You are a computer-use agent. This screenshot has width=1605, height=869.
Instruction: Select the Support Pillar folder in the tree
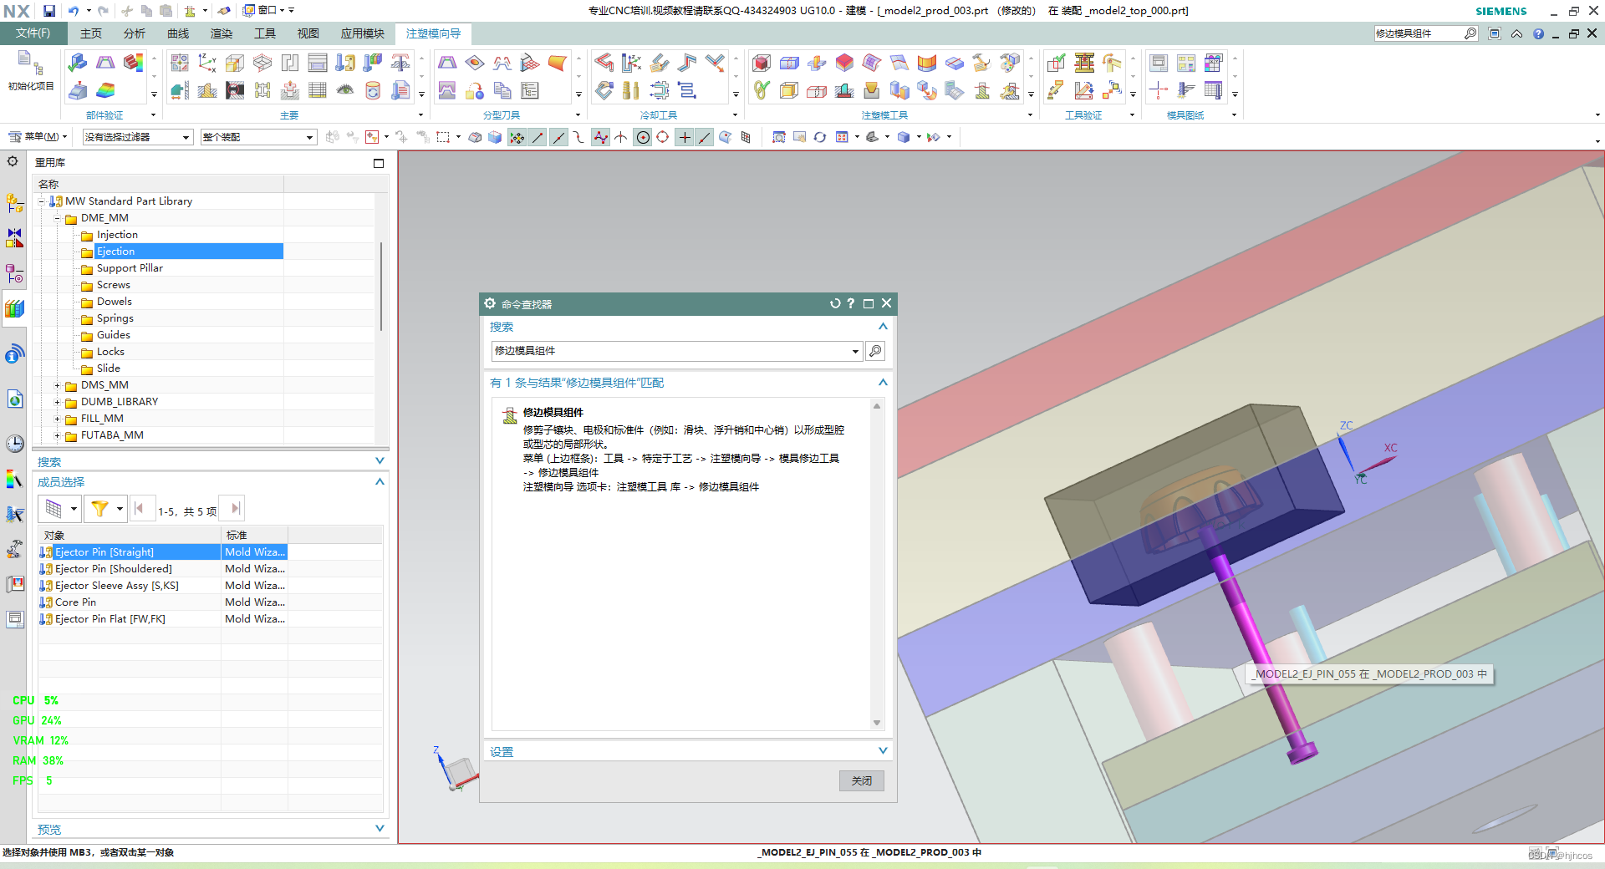click(130, 268)
